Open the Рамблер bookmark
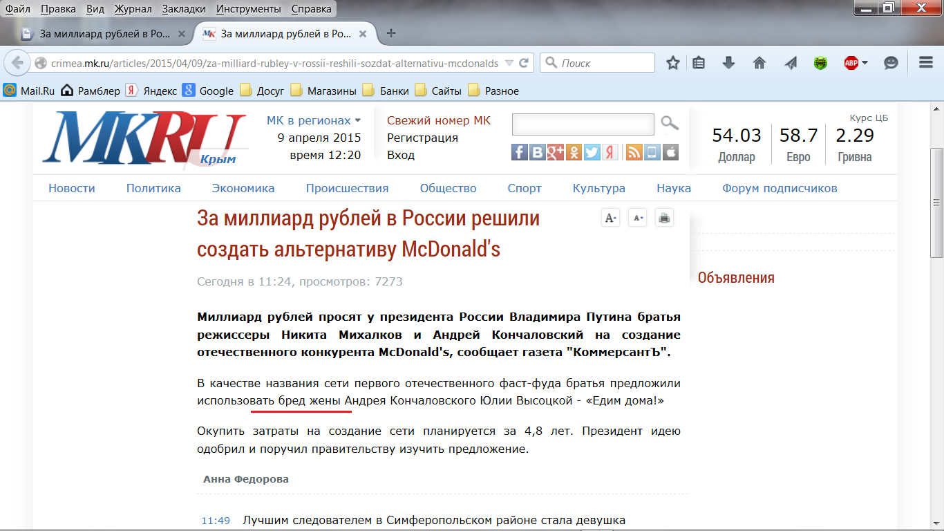The height and width of the screenshot is (531, 944). click(91, 91)
